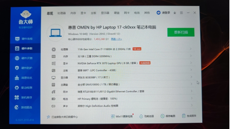This screenshot has width=230, height=129.
Task: Open Win11更新检测 tool
Action: tap(122, 117)
